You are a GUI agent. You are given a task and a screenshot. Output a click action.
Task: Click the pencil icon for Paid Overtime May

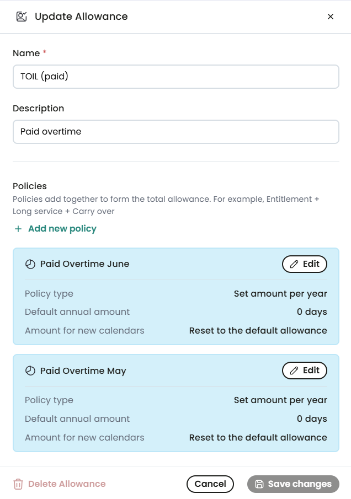click(x=294, y=371)
